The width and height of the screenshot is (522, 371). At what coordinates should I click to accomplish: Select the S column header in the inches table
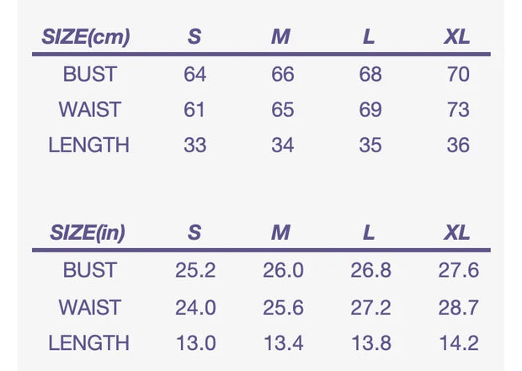[194, 233]
